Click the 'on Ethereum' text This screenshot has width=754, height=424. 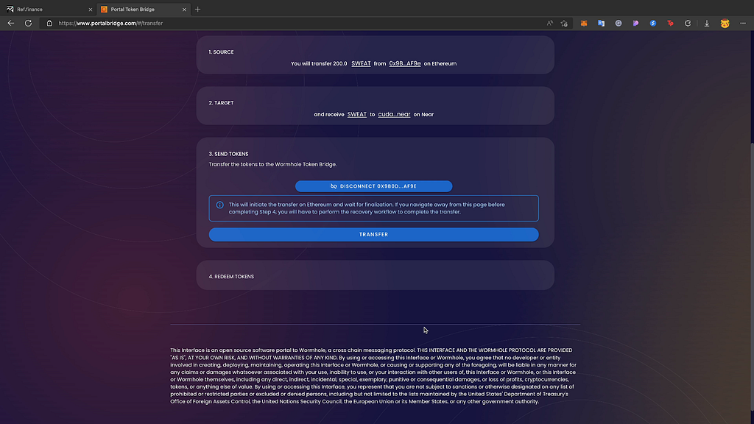coord(440,63)
